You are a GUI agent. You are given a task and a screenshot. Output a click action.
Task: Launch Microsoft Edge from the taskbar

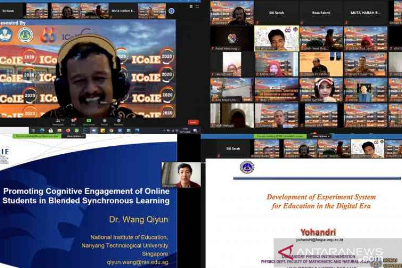(x=42, y=131)
